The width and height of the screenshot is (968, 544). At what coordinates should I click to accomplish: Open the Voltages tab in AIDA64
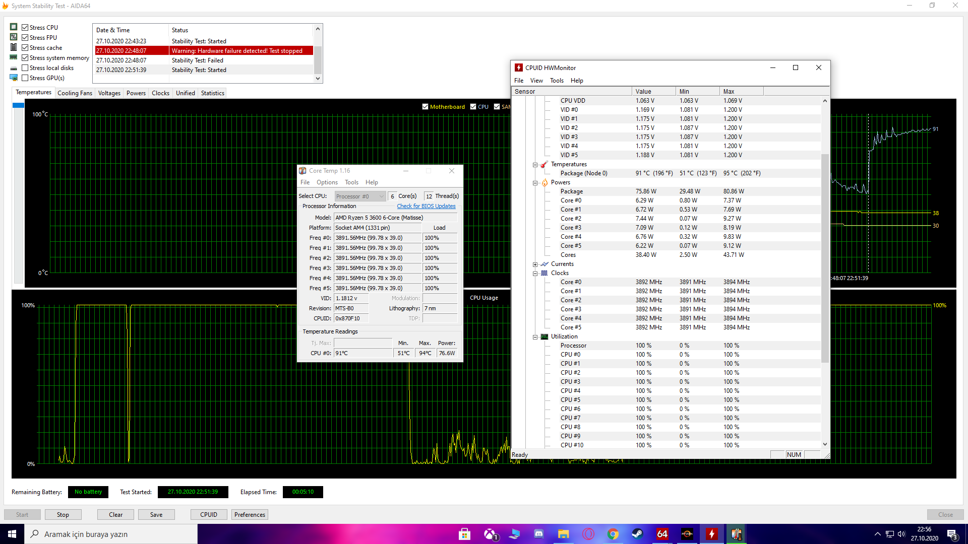click(109, 93)
